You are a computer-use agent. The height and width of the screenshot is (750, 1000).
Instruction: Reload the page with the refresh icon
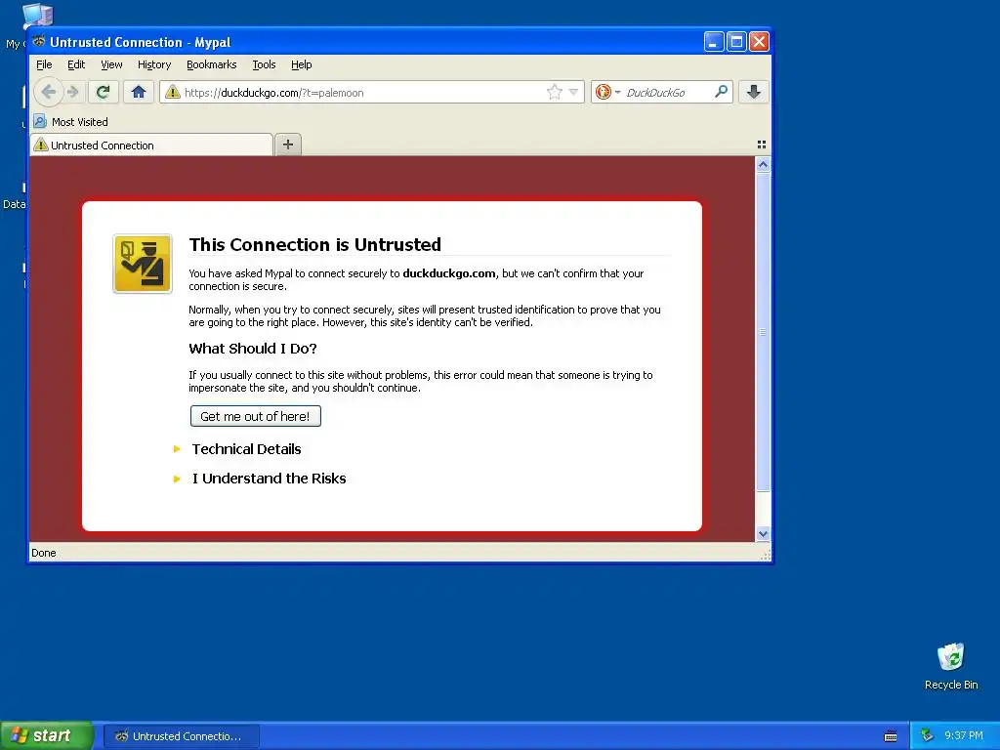click(102, 93)
